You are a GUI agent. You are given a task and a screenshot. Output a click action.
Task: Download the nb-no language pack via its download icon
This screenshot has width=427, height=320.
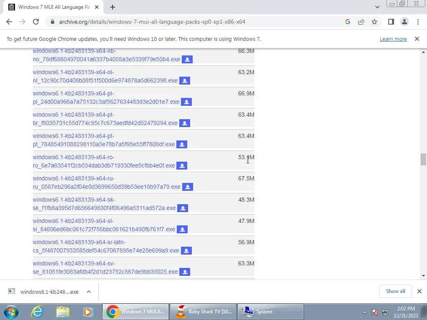tap(187, 59)
